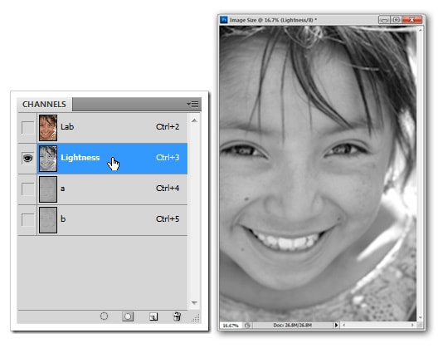The image size is (443, 348).
Task: Load channel as selection icon
Action: point(104,316)
